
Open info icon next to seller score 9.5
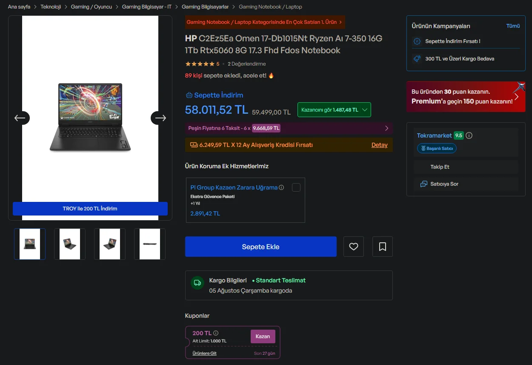pyautogui.click(x=469, y=135)
